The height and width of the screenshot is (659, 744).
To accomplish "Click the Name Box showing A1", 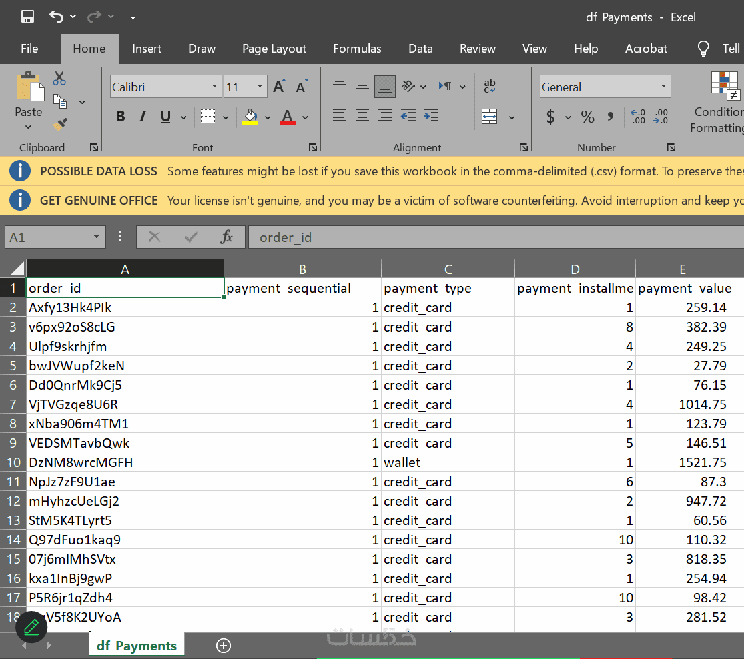I will coord(55,237).
